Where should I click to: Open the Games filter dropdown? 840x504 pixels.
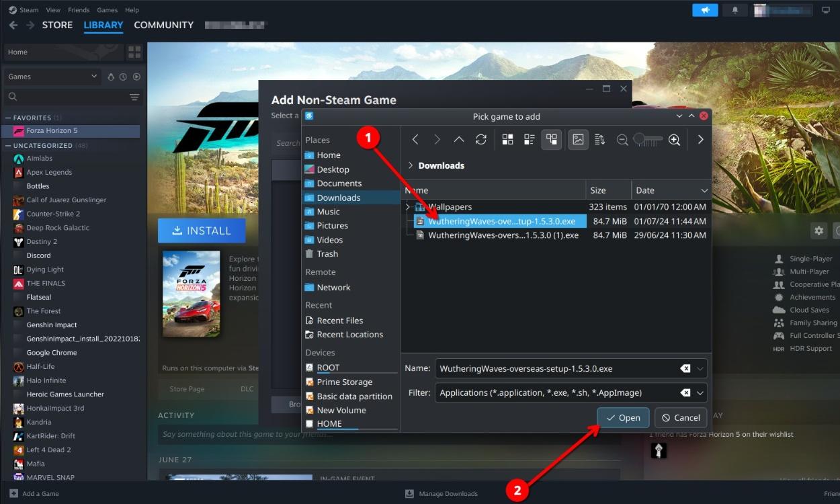(52, 77)
